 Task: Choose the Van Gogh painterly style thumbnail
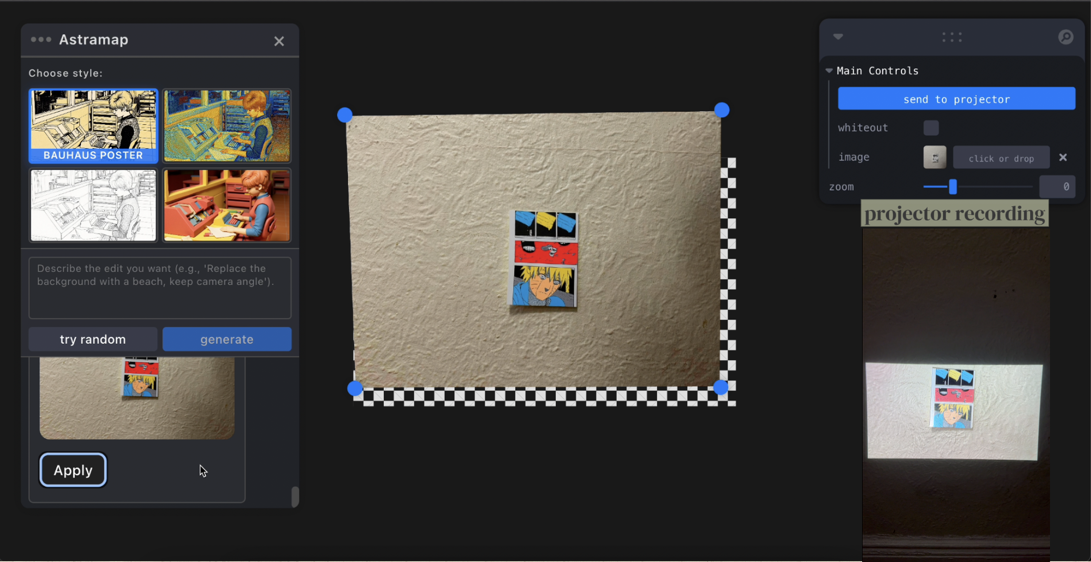click(227, 126)
